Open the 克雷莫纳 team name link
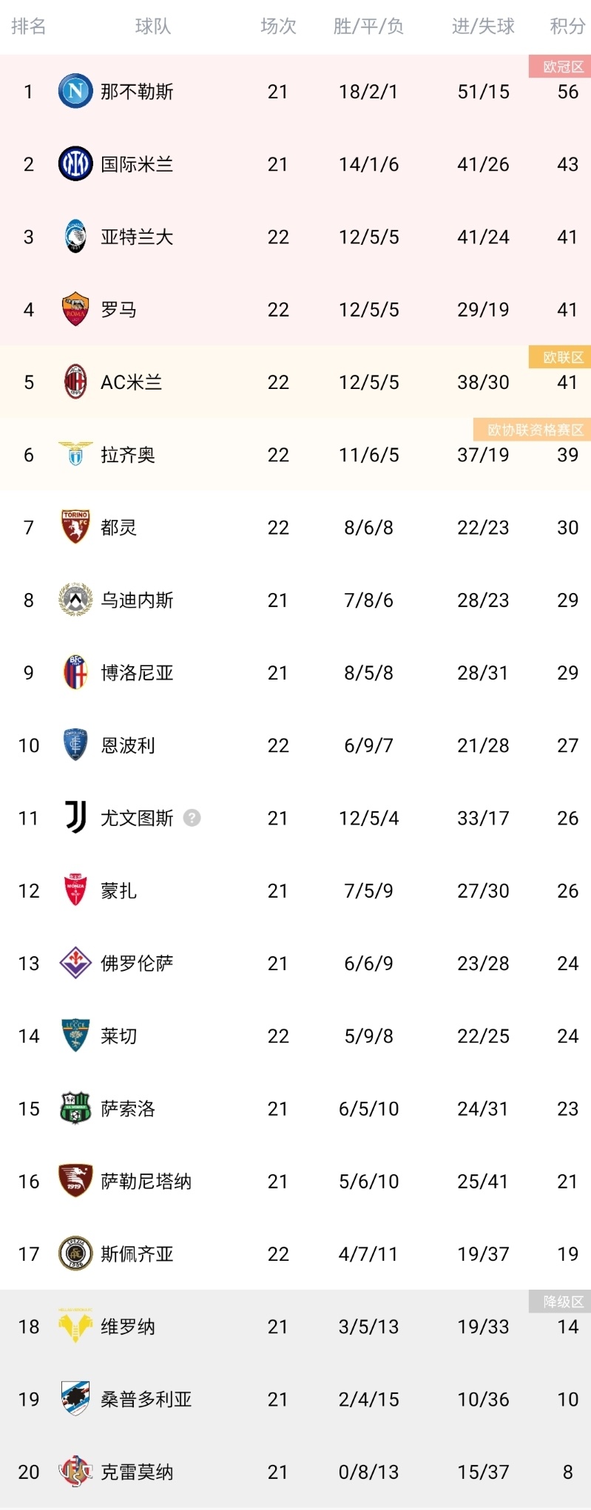The height and width of the screenshot is (1510, 591). [137, 1472]
